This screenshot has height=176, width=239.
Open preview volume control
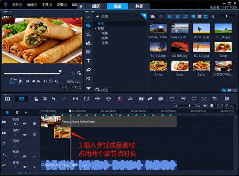coord(56,81)
